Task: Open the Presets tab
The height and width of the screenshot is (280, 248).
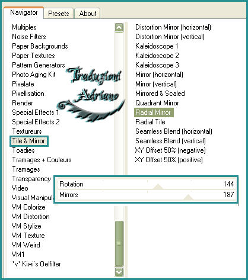Action: (59, 14)
